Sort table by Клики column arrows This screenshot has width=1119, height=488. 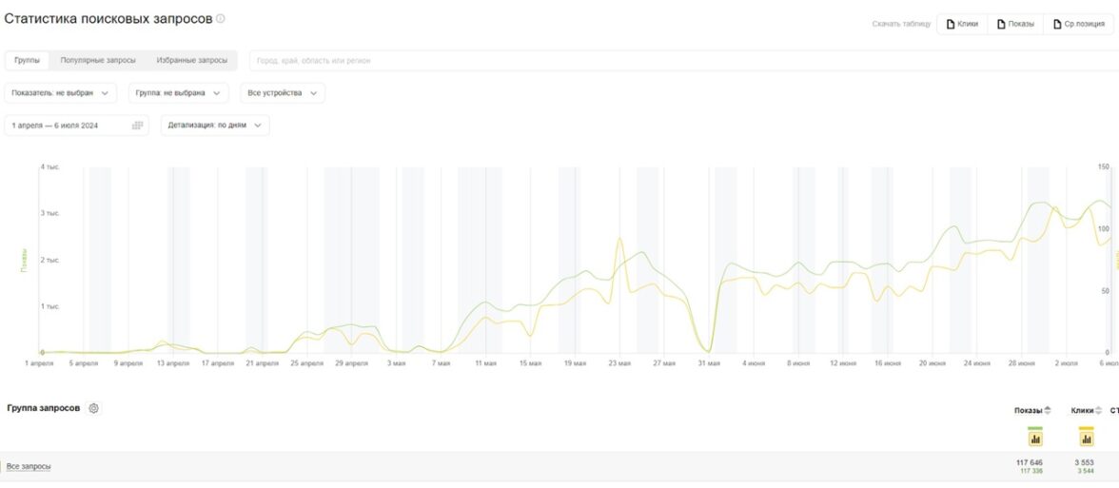1099,411
